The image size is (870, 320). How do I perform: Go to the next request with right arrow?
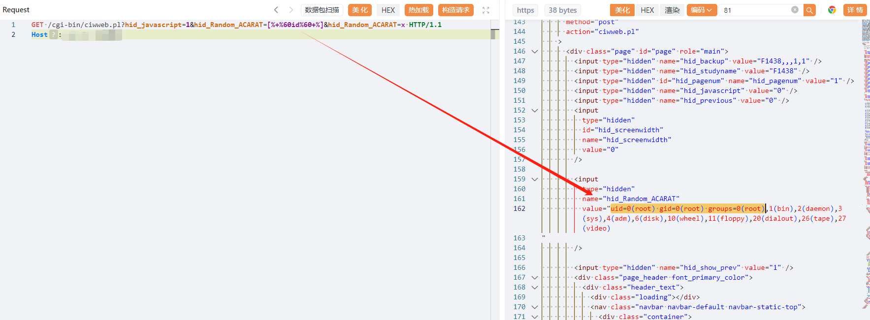(x=291, y=10)
